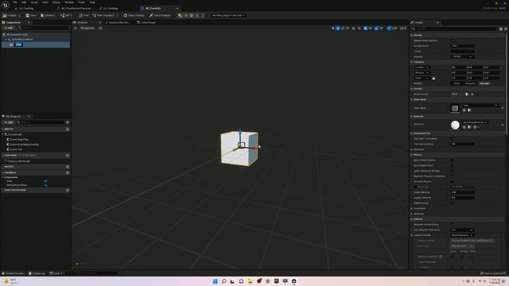The height and width of the screenshot is (286, 509).
Task: Activate select mode in viewport toolbar
Action: [x=332, y=29]
